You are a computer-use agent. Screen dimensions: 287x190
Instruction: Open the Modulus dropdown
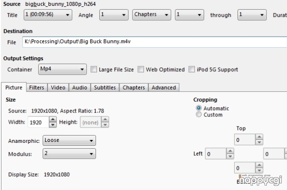coord(69,154)
